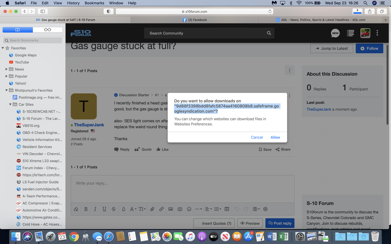
Task: Click Allow in the downloads dialog
Action: click(x=275, y=137)
